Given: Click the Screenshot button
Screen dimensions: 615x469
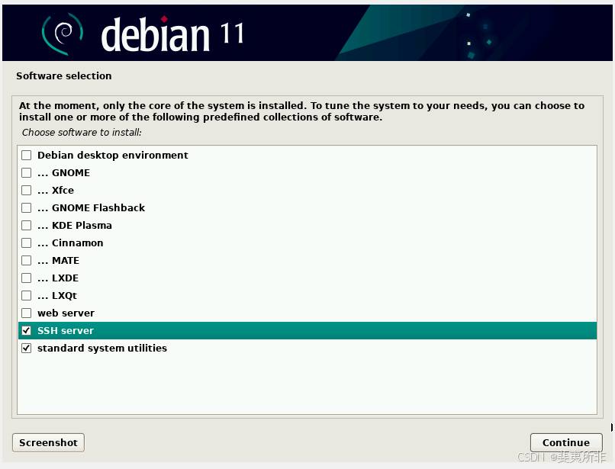Looking at the screenshot, I should (x=48, y=443).
